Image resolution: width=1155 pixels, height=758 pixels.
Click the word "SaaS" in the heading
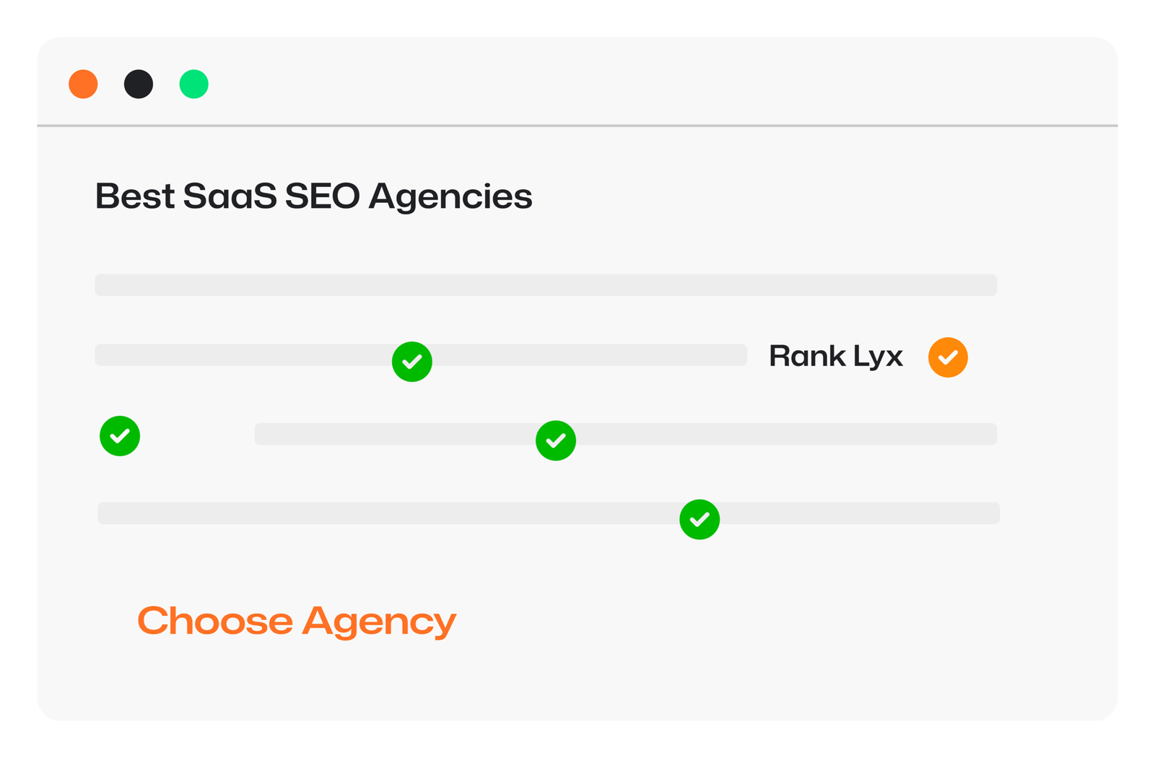click(x=230, y=196)
